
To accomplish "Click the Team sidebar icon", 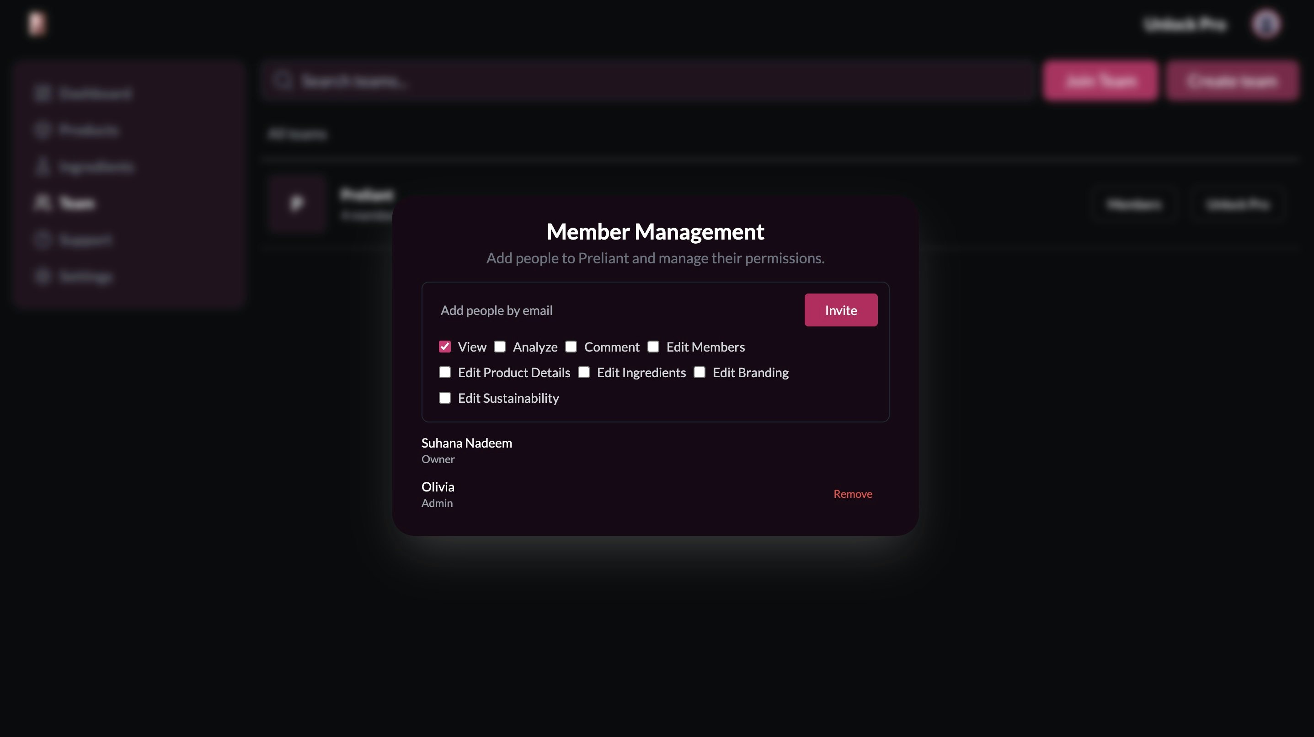I will pos(43,203).
